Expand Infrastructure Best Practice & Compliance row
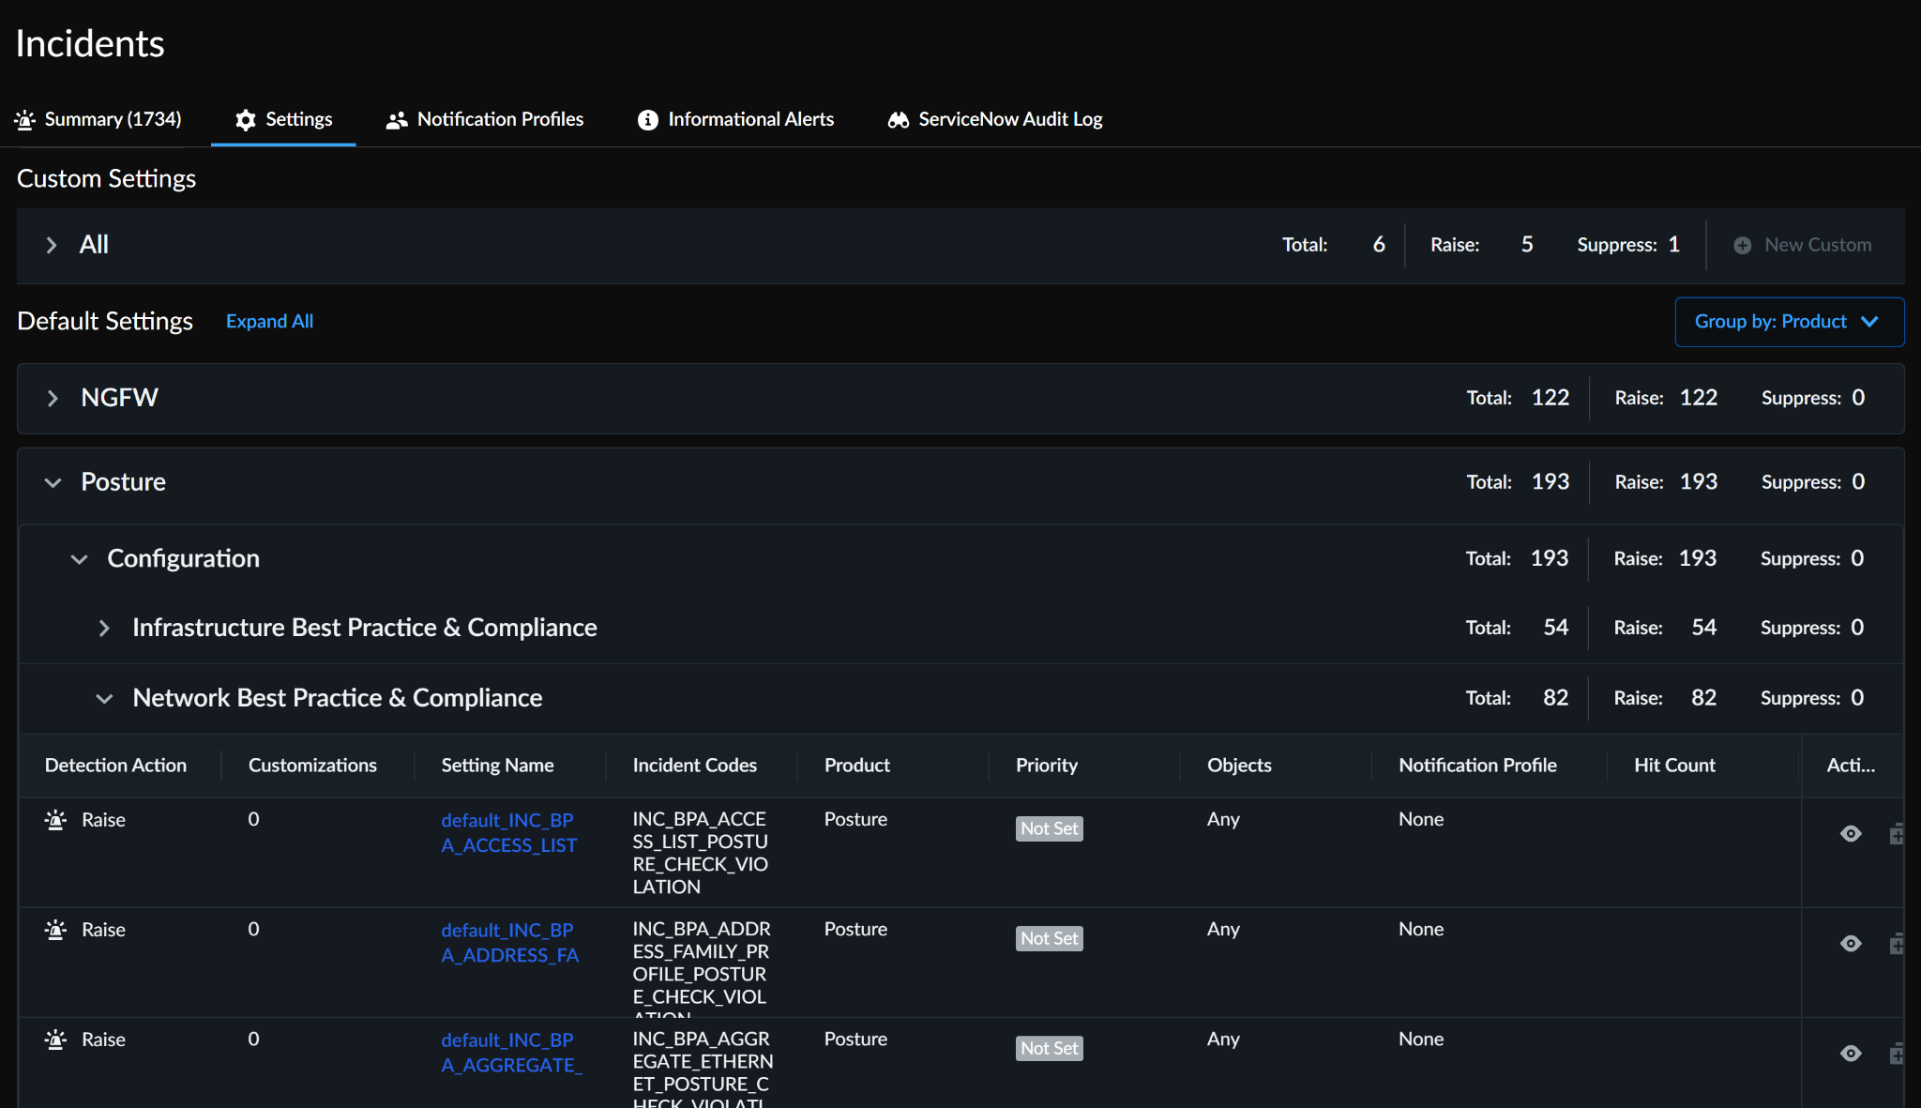The height and width of the screenshot is (1108, 1921). click(x=104, y=629)
